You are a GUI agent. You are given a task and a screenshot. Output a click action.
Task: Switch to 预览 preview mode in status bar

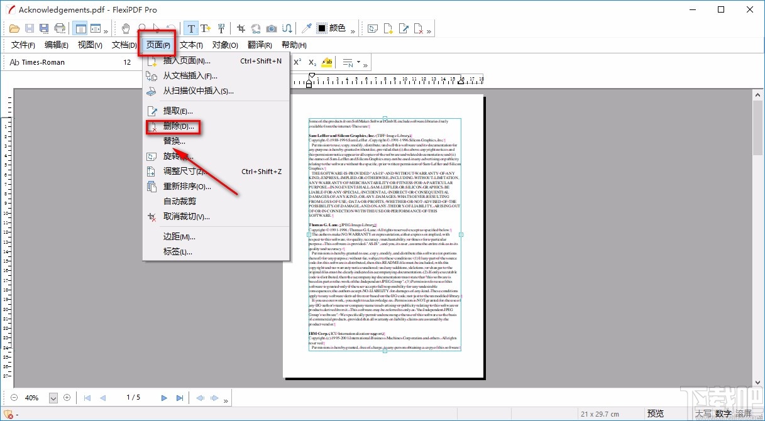[655, 413]
